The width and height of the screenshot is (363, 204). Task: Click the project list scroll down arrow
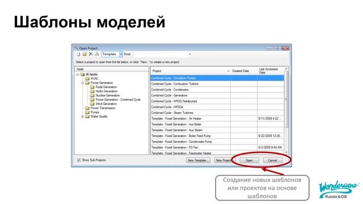(x=286, y=152)
